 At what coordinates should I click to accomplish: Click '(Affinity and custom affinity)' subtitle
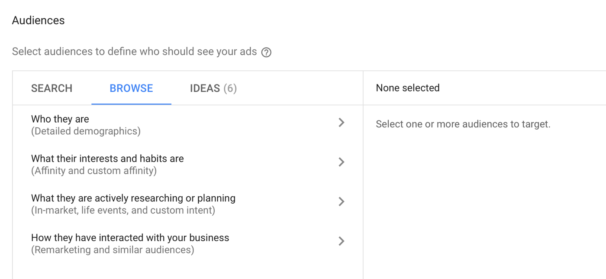[94, 171]
